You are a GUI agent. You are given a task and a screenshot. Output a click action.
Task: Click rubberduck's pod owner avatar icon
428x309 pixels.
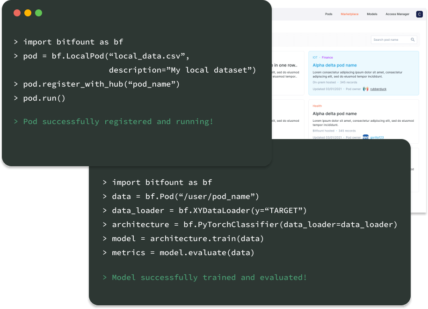click(x=365, y=89)
